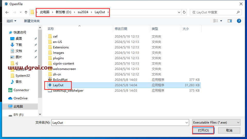Go back with the back arrow

tap(7, 12)
